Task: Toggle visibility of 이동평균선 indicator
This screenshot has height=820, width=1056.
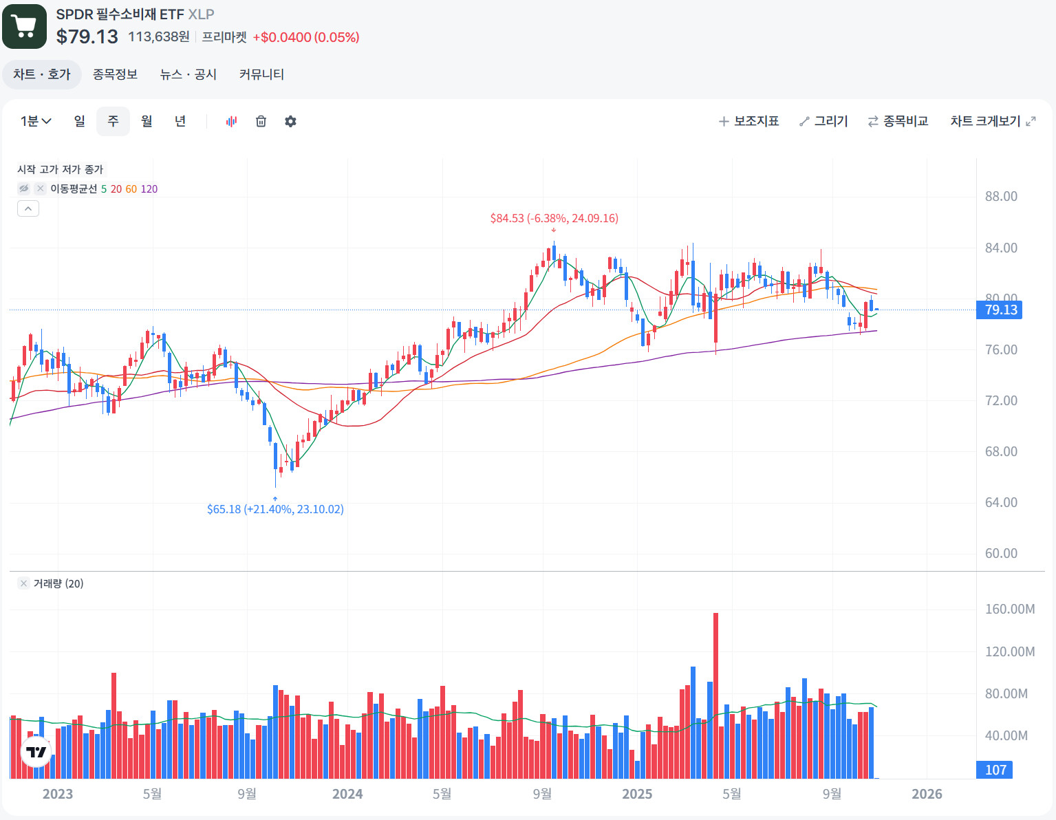Action: (24, 188)
